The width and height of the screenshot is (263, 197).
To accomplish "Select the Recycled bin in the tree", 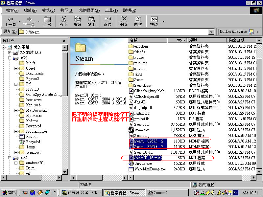I will 33,142.
